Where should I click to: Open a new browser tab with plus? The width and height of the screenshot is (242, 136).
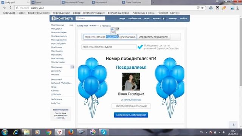154,2
